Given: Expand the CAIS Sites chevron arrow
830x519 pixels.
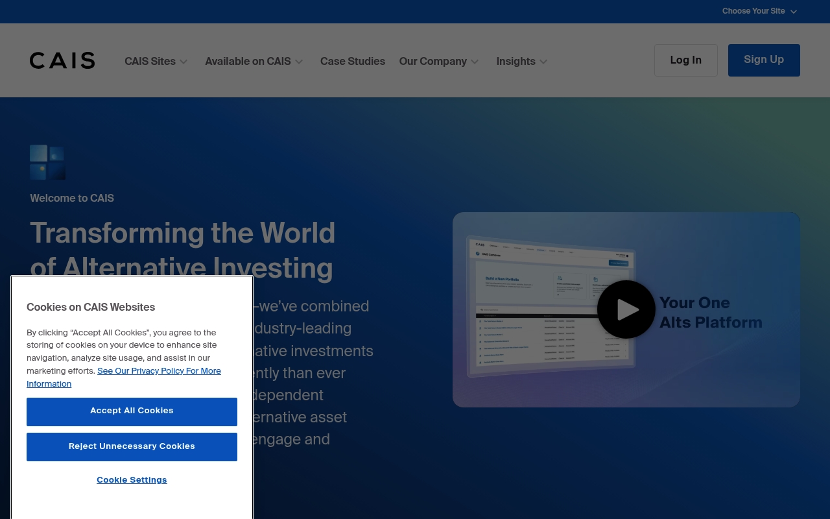Looking at the screenshot, I should coord(184,62).
